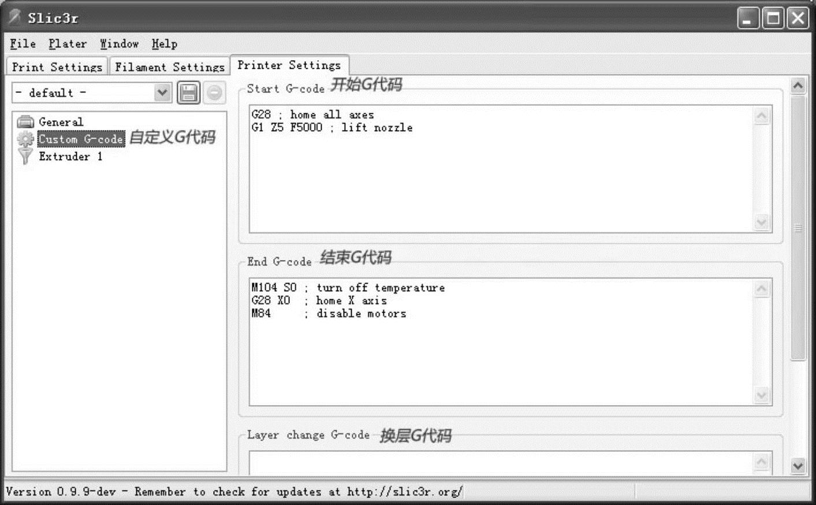Switch to the Print Settings tab
The width and height of the screenshot is (816, 505).
[x=57, y=66]
